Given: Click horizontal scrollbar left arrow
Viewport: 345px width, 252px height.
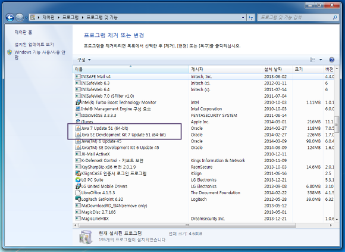Looking at the screenshot, I should coord(76,225).
